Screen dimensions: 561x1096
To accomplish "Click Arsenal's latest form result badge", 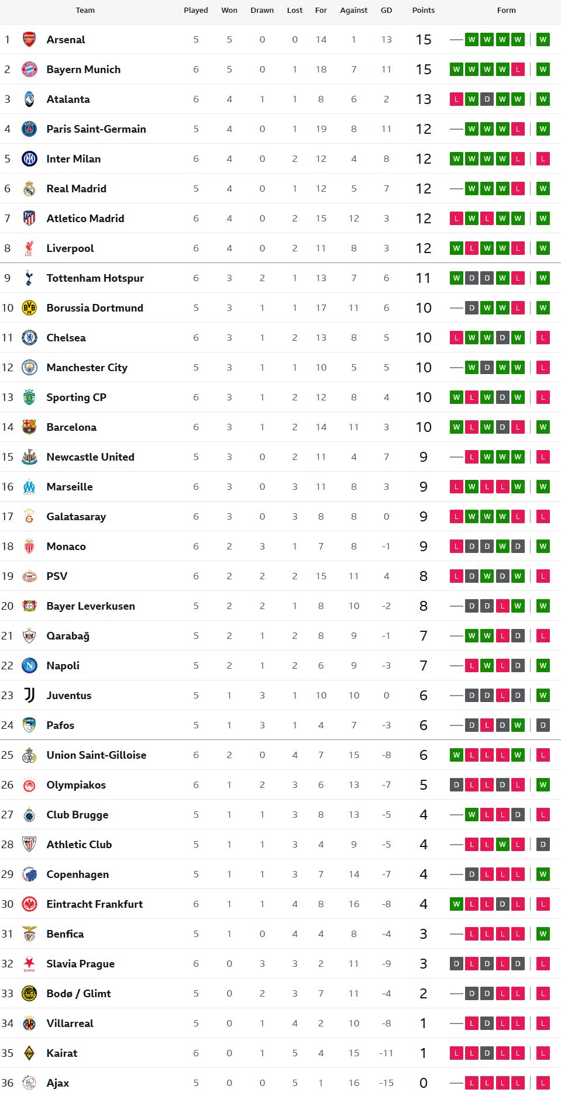I will [543, 40].
